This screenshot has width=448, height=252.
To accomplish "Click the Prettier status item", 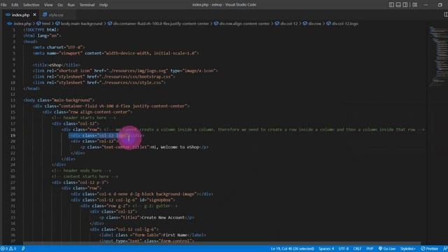I will click(x=429, y=249).
